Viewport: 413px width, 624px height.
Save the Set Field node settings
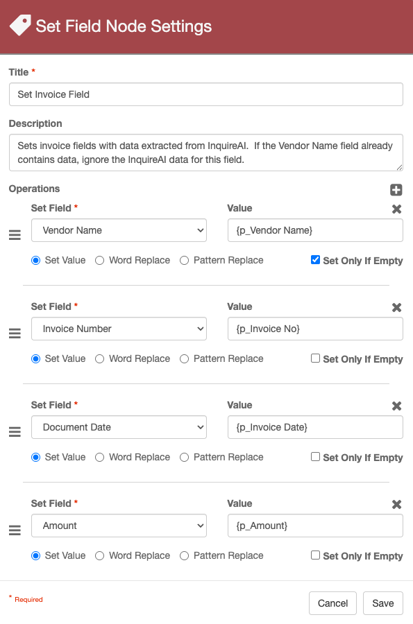click(x=382, y=603)
